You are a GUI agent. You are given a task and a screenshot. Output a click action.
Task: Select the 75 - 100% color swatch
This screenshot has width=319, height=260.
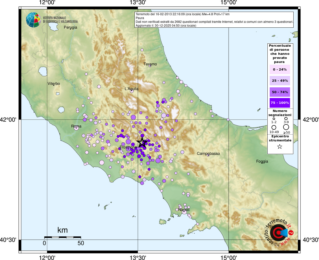280,103
